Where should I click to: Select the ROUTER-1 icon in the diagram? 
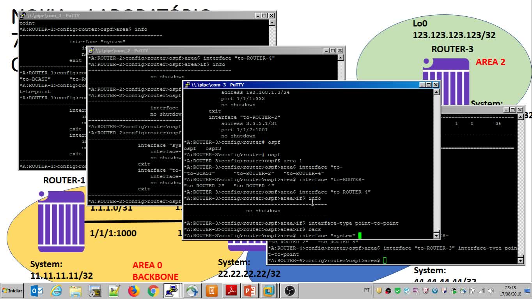61,222
